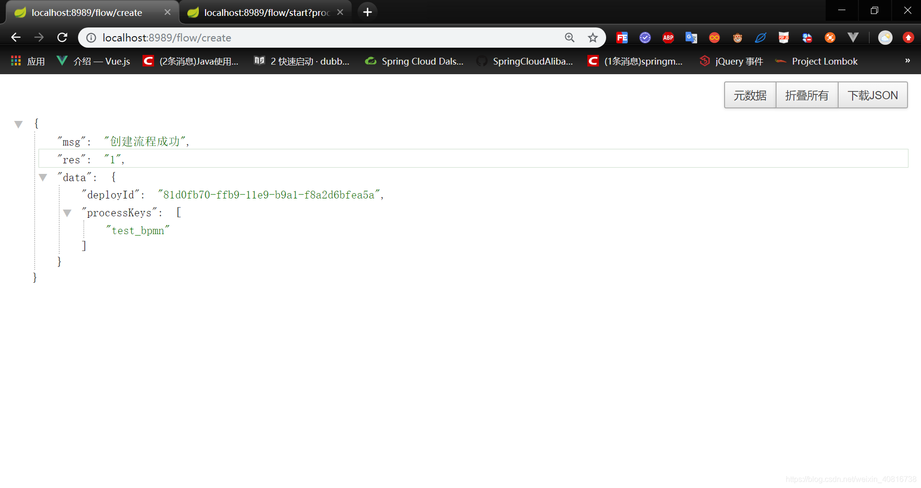Image resolution: width=921 pixels, height=488 pixels.
Task: Open the purple checkmark extension
Action: tap(645, 38)
